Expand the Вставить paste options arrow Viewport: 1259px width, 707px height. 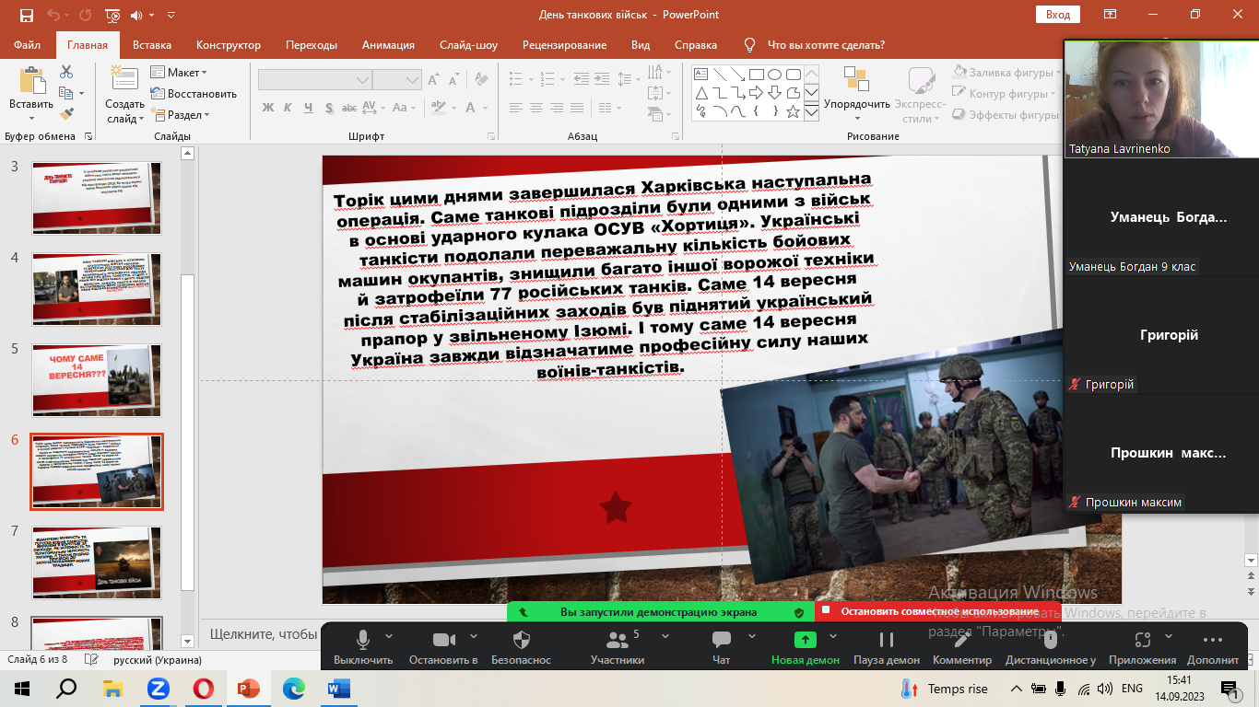coord(31,118)
